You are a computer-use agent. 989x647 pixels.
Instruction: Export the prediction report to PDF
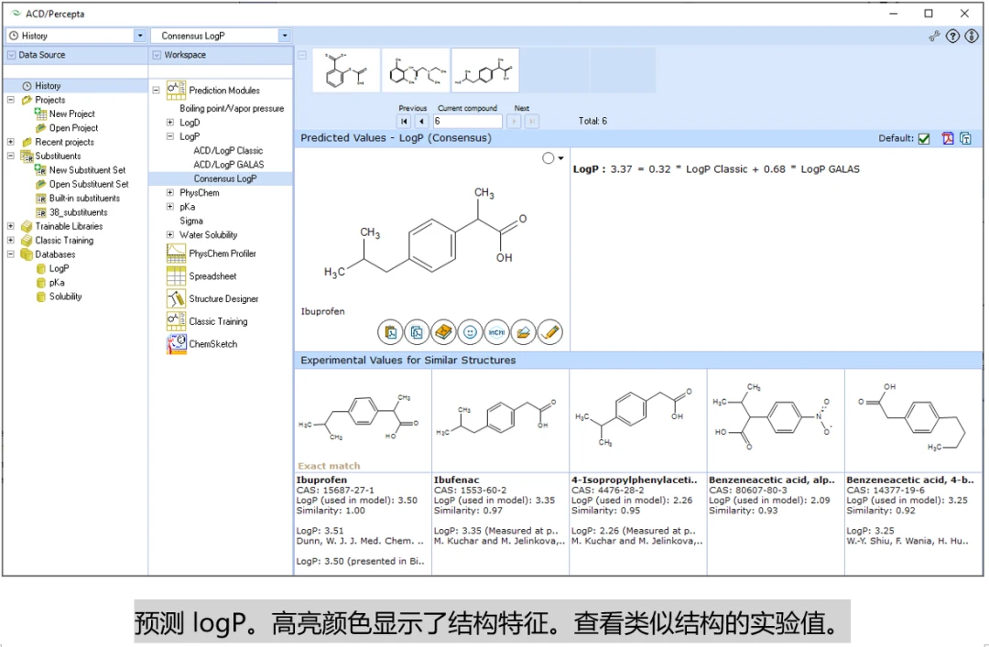click(x=948, y=138)
